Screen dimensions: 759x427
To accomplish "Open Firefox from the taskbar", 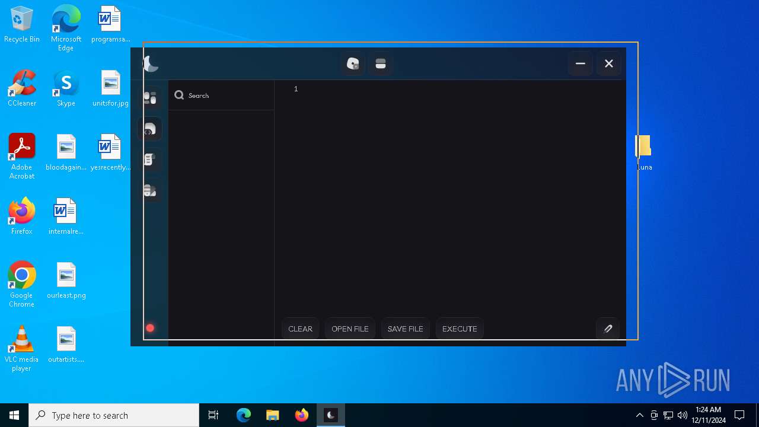I will pyautogui.click(x=302, y=415).
